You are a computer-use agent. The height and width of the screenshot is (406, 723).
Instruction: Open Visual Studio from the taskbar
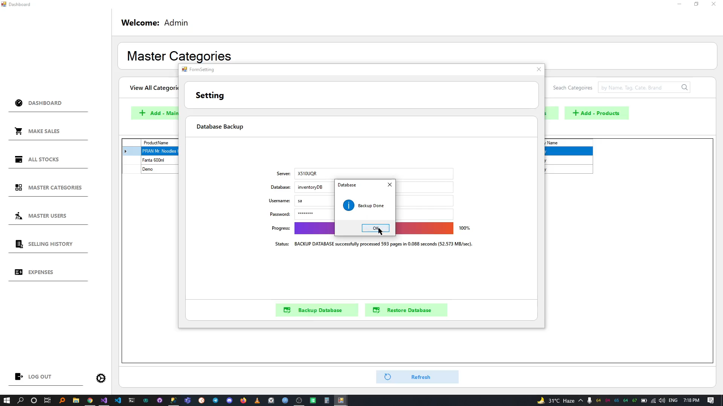104,400
